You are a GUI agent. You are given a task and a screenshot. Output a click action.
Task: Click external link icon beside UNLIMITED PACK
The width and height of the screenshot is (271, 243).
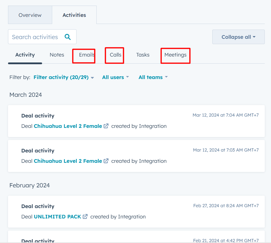point(85,216)
